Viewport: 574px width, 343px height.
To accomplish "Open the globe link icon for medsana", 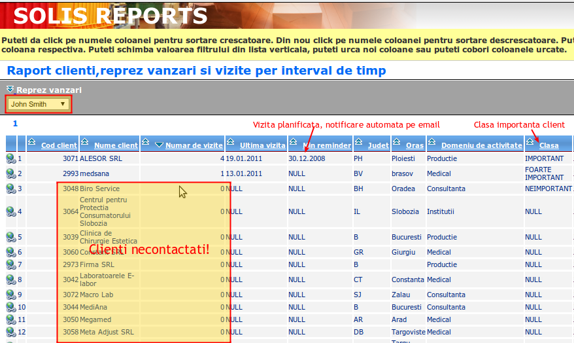I will pos(11,173).
